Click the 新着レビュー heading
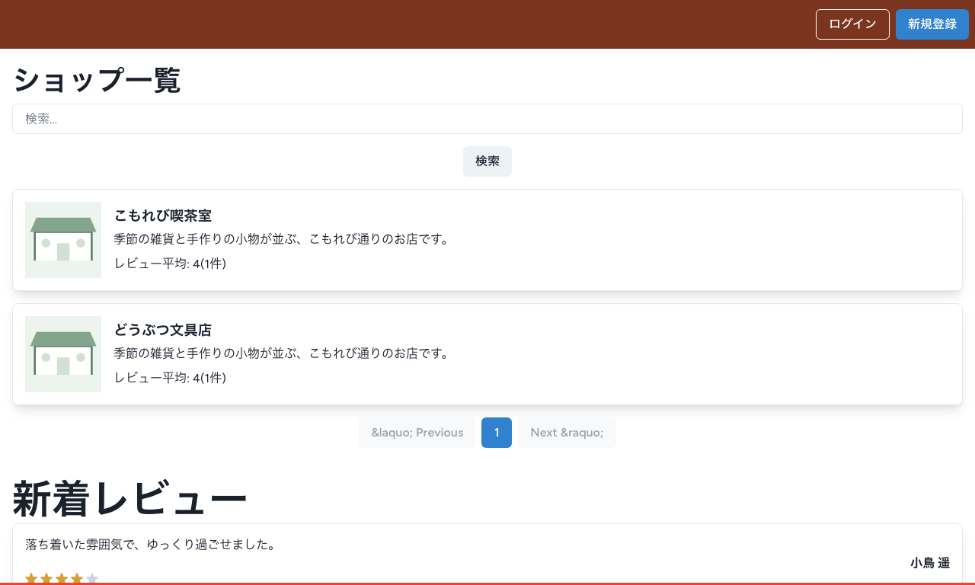 click(130, 499)
